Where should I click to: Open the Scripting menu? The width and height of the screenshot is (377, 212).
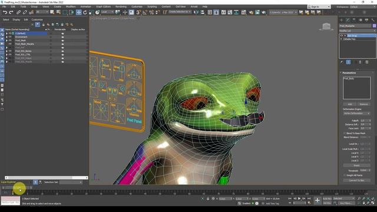(152, 6)
